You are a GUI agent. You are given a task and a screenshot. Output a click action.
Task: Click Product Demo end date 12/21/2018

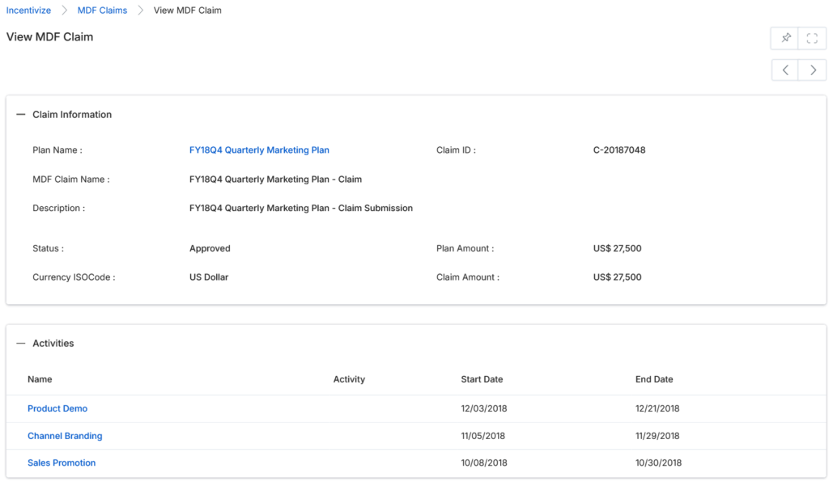pos(657,408)
